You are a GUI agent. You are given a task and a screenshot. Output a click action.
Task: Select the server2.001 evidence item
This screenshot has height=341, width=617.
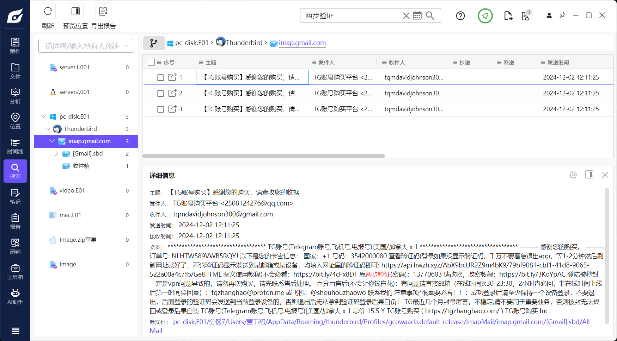coord(86,92)
